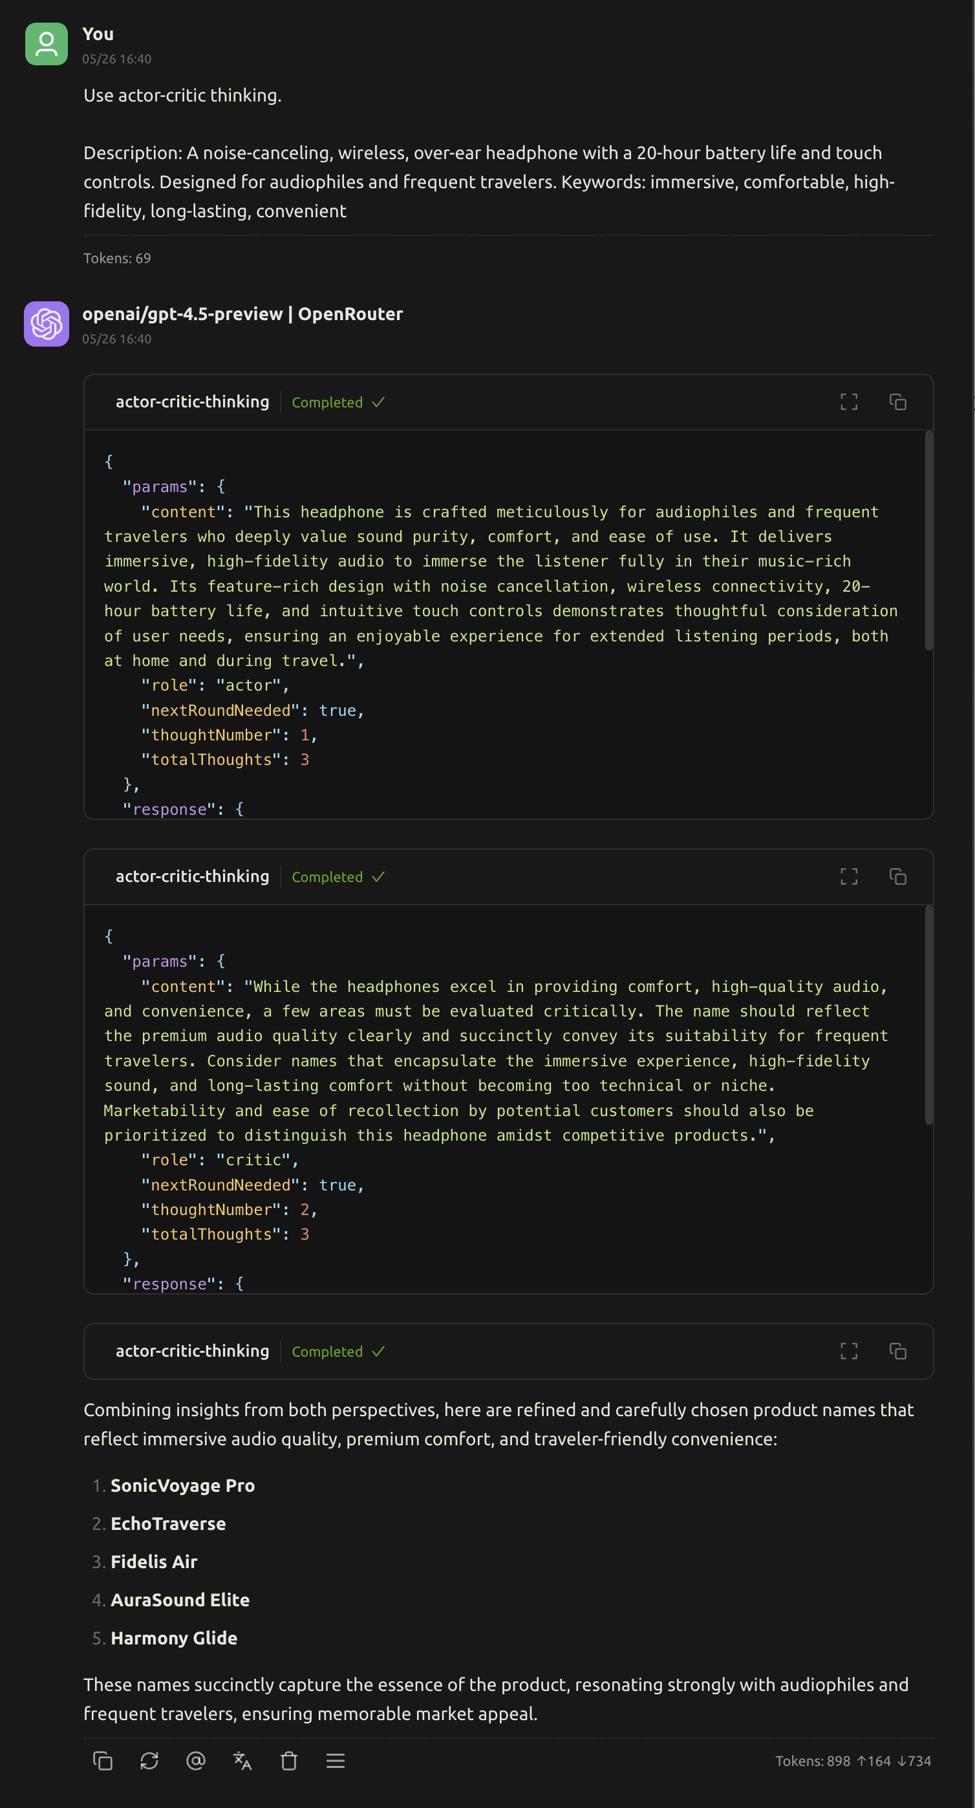Viewport: 975px width, 1808px height.
Task: Regenerate the assistant response
Action: [x=149, y=1761]
